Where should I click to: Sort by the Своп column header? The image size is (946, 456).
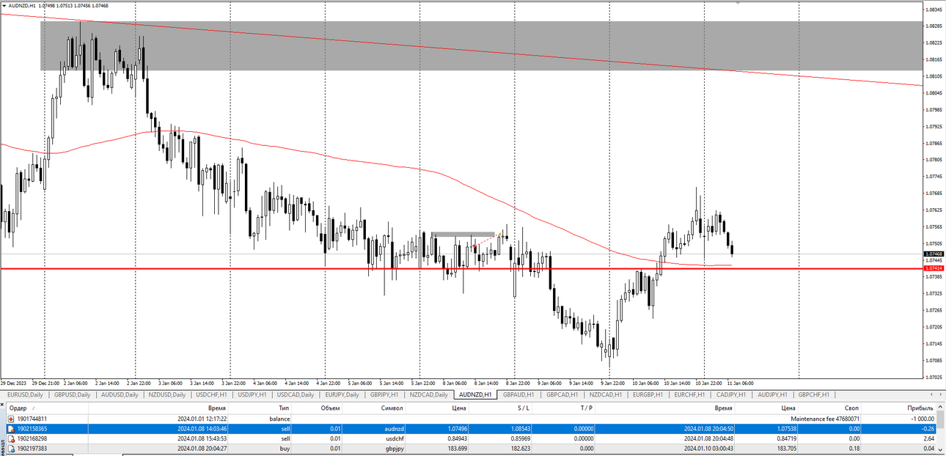(x=852, y=408)
